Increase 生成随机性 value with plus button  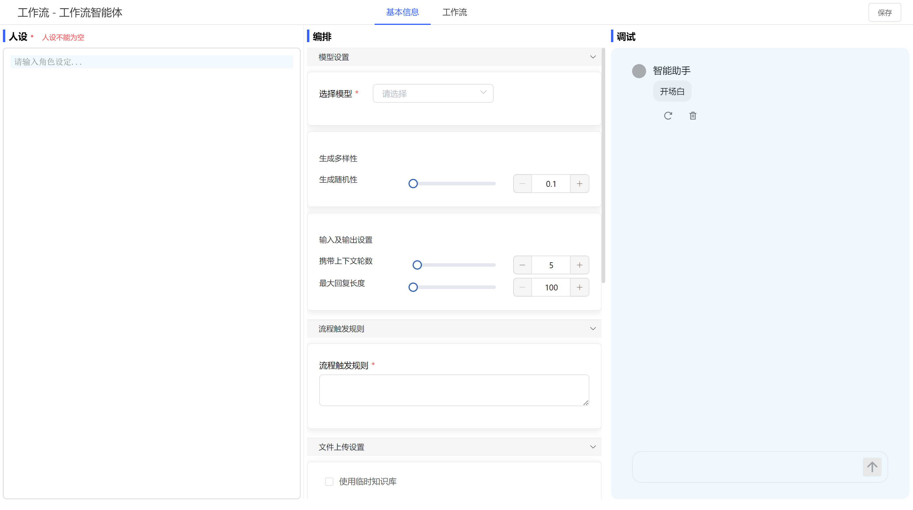[x=579, y=184]
